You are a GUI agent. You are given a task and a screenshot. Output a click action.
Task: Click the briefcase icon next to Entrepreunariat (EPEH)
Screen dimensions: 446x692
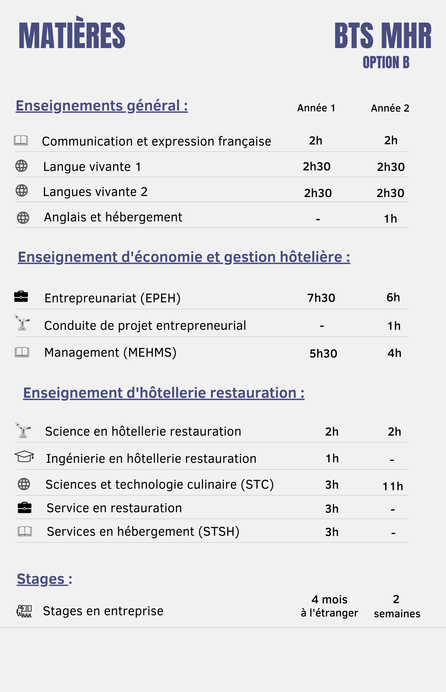pyautogui.click(x=21, y=297)
